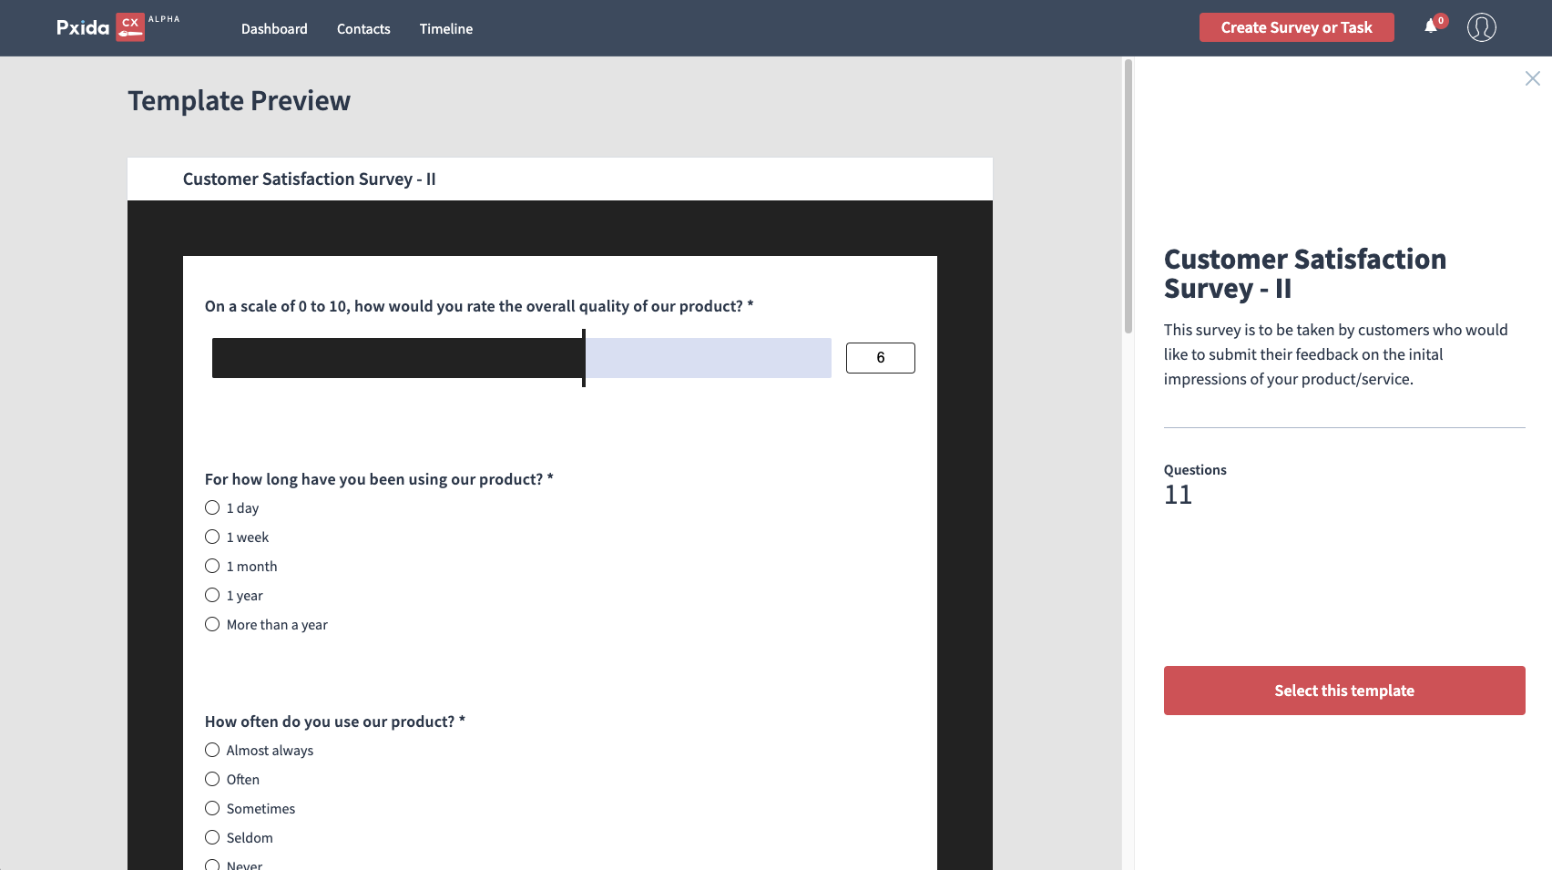Image resolution: width=1552 pixels, height=870 pixels.
Task: Choose "Almost always" usage frequency
Action: pos(212,751)
